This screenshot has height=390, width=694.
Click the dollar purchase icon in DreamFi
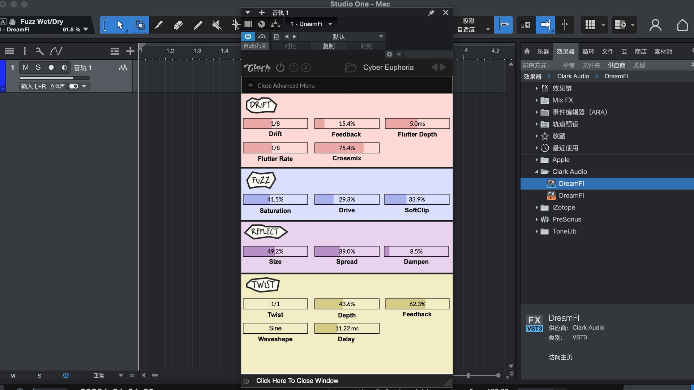click(x=306, y=68)
